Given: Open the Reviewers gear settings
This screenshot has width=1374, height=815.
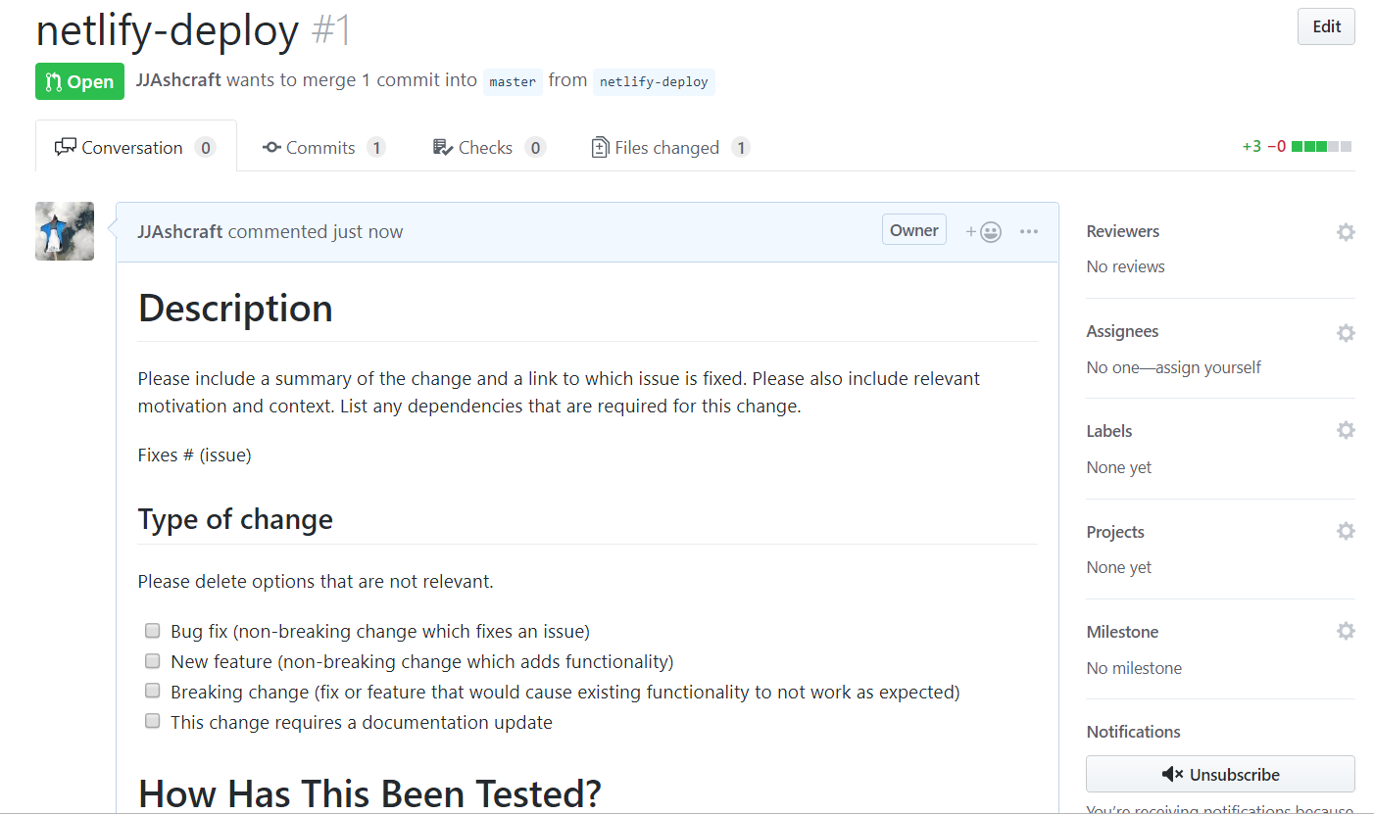Looking at the screenshot, I should click(x=1346, y=232).
